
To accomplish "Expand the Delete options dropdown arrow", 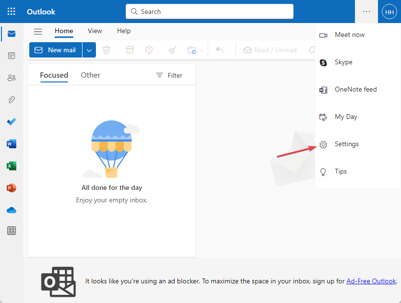I will click(x=117, y=50).
